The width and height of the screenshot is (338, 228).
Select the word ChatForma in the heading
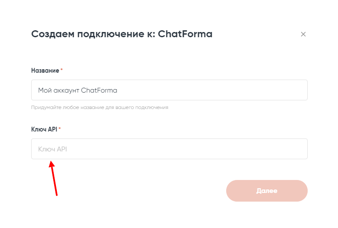185,34
